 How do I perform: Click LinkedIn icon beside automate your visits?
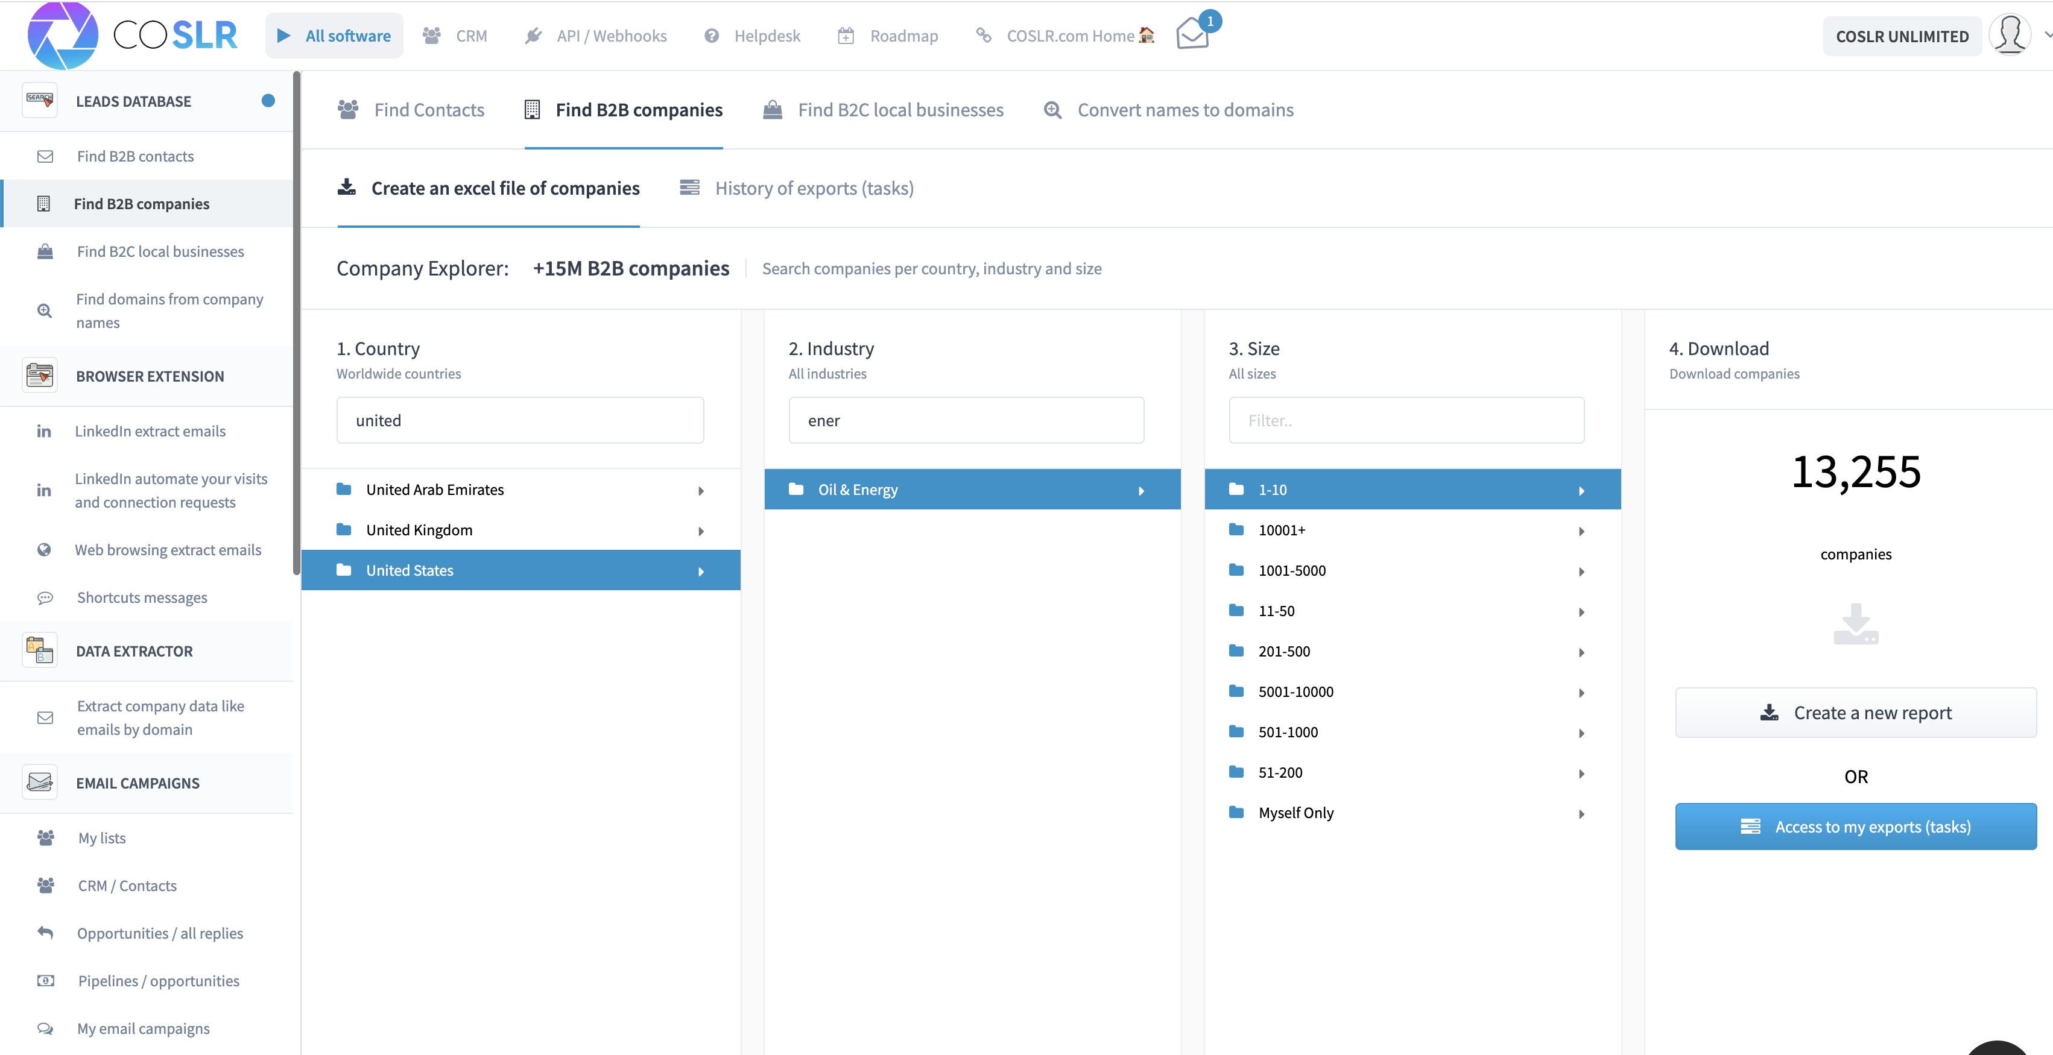pos(44,490)
